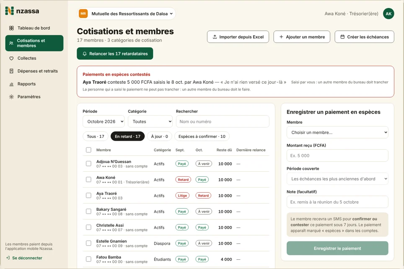The height and width of the screenshot is (269, 404).
Task: Click À venir badge for Estelle Gnamien
Action: tap(204, 243)
